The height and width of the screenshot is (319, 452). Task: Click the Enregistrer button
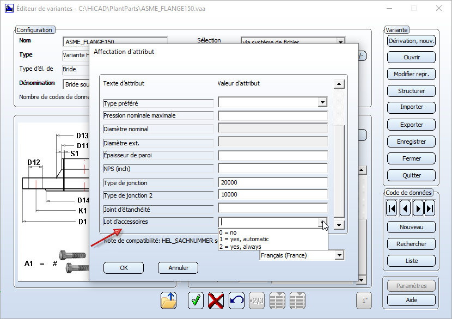[411, 142]
